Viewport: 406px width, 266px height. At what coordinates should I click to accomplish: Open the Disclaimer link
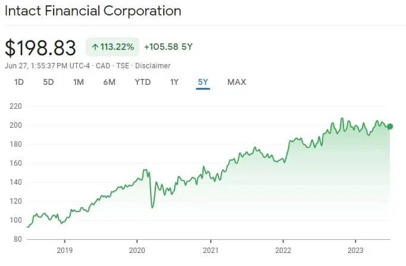click(x=155, y=65)
